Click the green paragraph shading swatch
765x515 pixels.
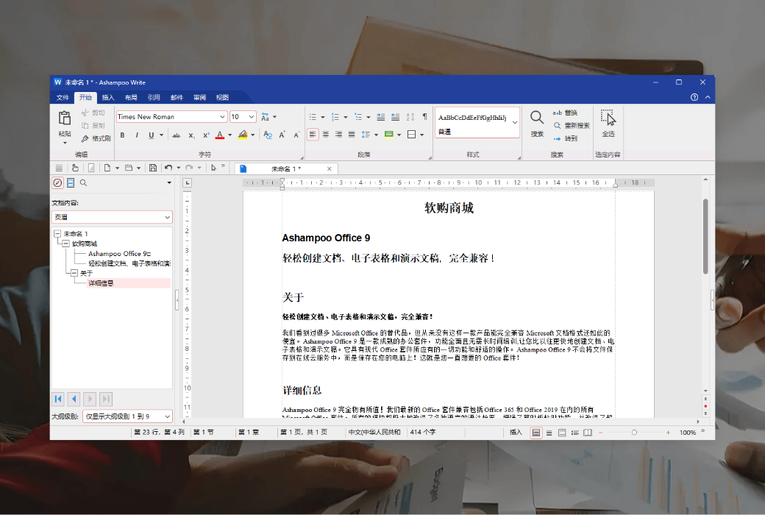tap(389, 135)
